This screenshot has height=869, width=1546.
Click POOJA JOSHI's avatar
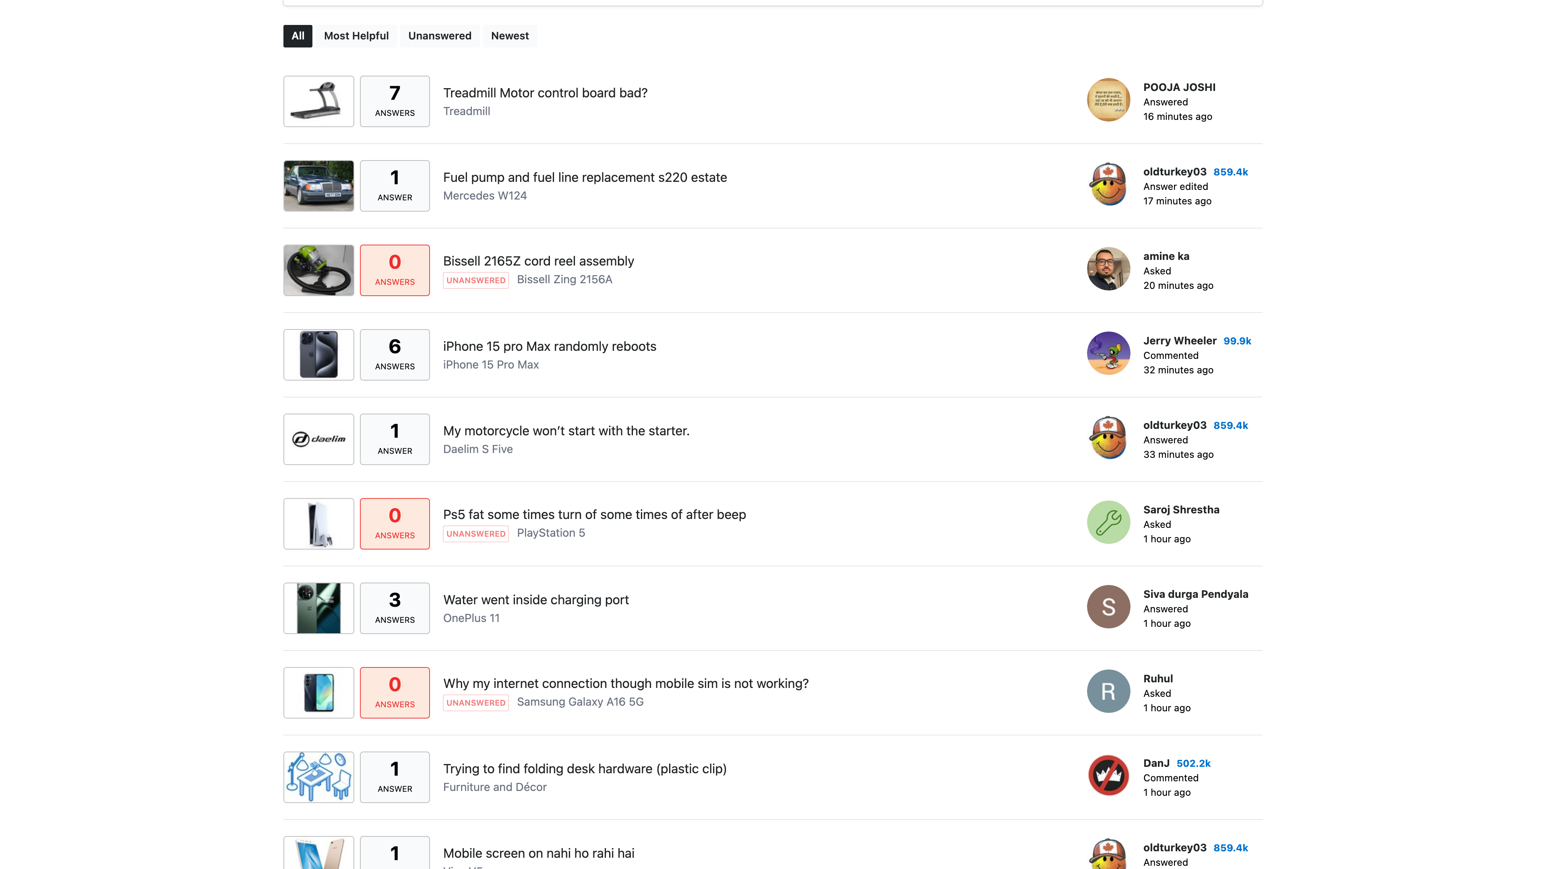pyautogui.click(x=1108, y=100)
